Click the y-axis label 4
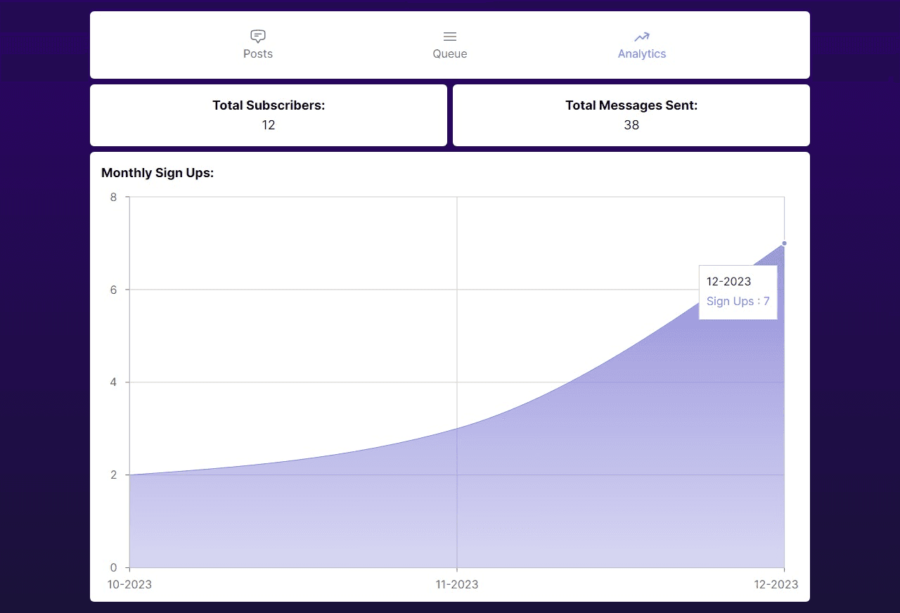The width and height of the screenshot is (900, 613). 114,382
